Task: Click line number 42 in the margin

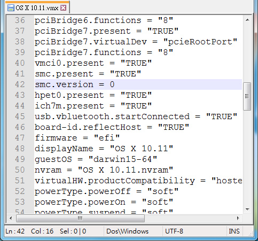Action: click(20, 84)
